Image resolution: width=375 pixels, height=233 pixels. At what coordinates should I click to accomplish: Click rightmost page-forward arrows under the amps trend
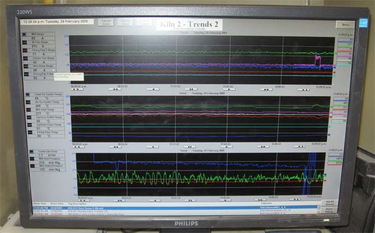pos(304,90)
